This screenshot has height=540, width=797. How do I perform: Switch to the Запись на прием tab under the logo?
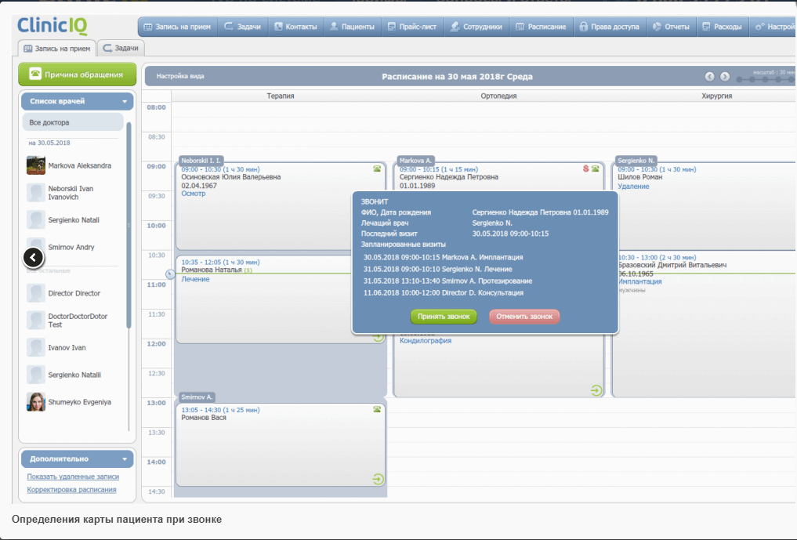coord(57,49)
